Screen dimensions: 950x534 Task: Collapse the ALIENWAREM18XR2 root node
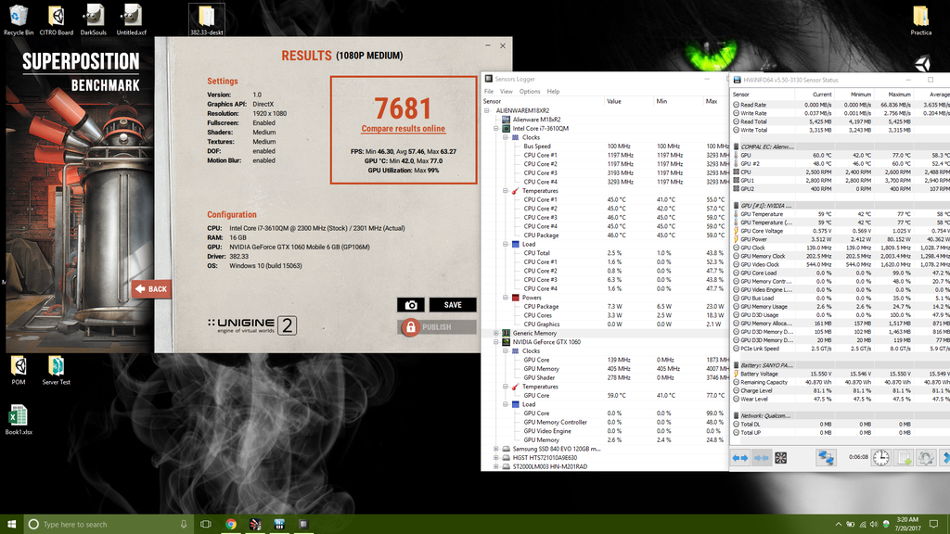point(487,111)
